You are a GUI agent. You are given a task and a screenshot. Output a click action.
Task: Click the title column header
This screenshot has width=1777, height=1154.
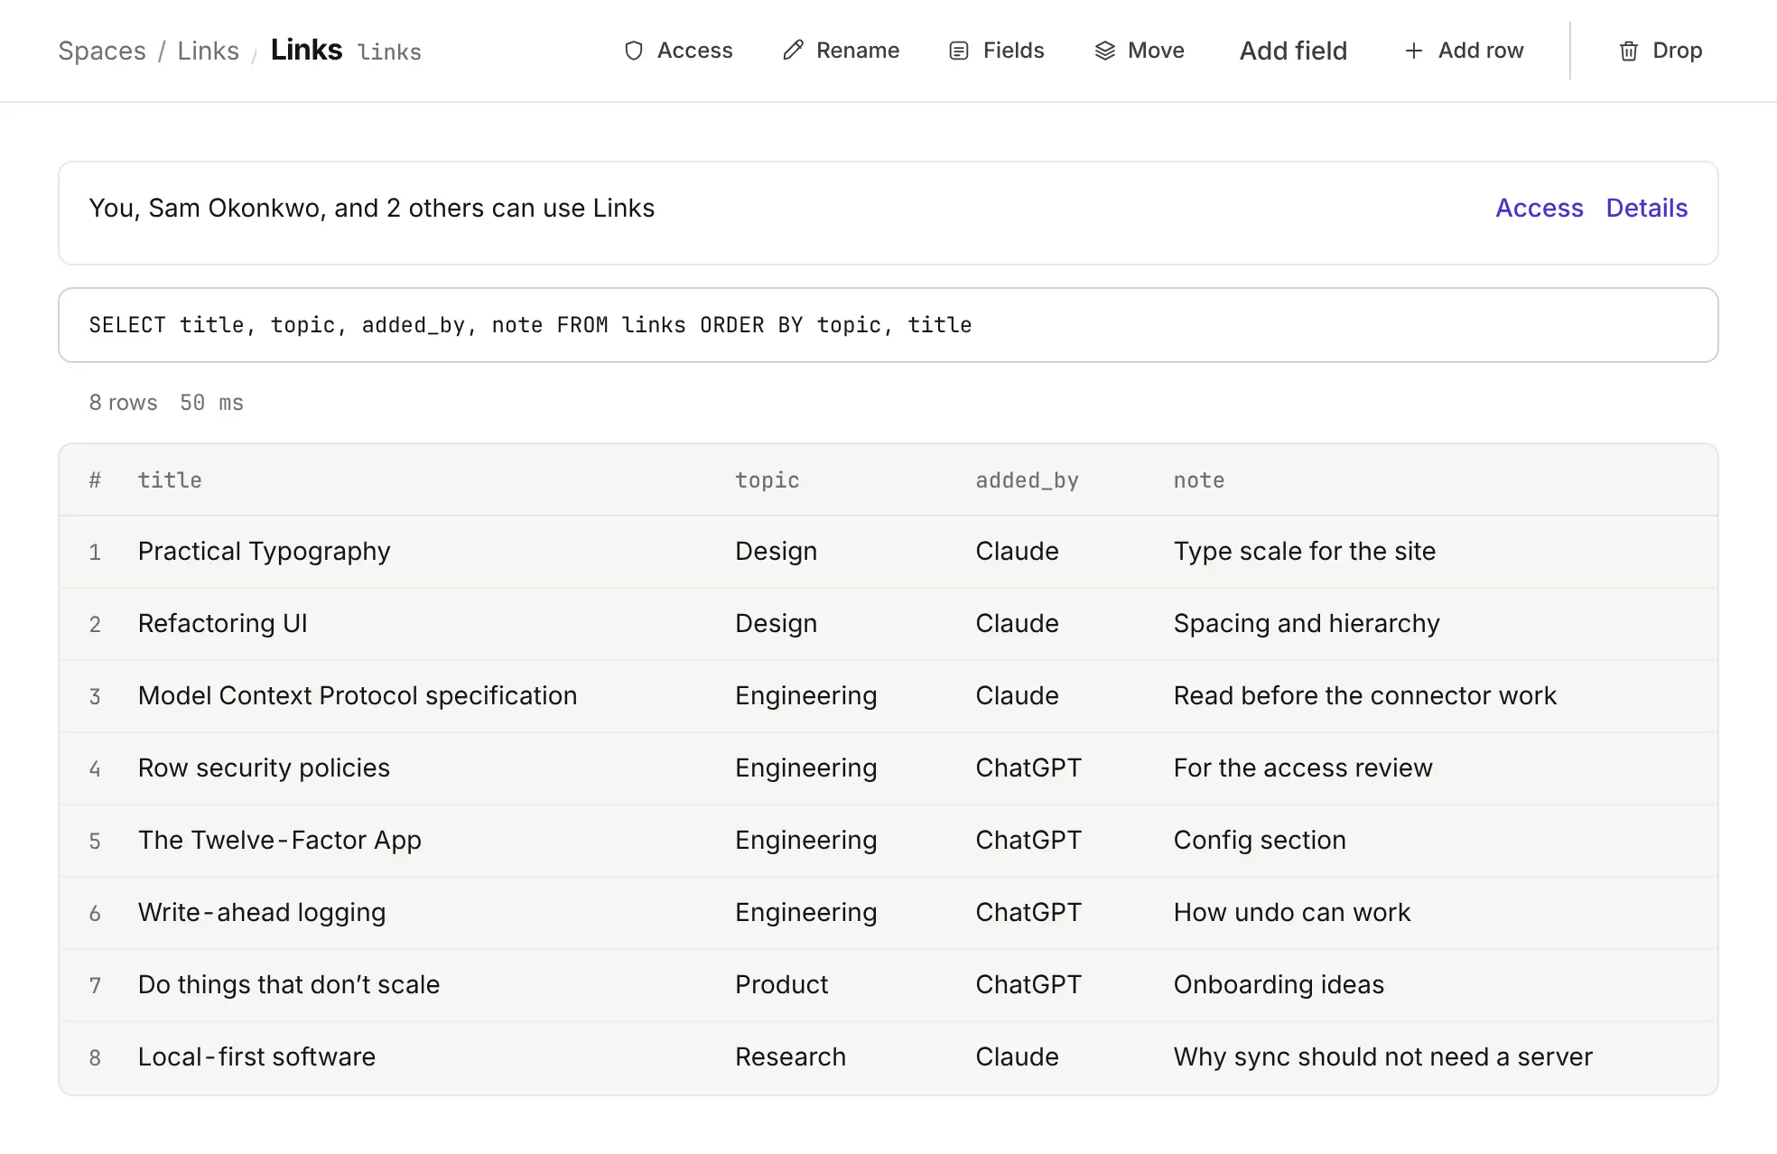[170, 480]
